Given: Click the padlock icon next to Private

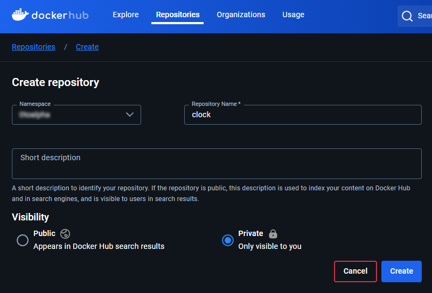Looking at the screenshot, I should (x=273, y=234).
